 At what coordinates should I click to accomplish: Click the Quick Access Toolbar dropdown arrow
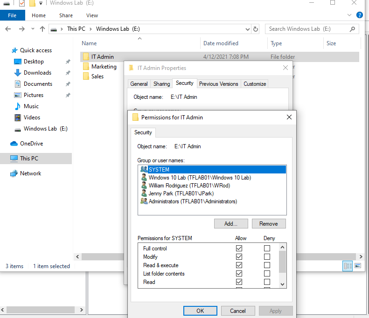pos(41,3)
